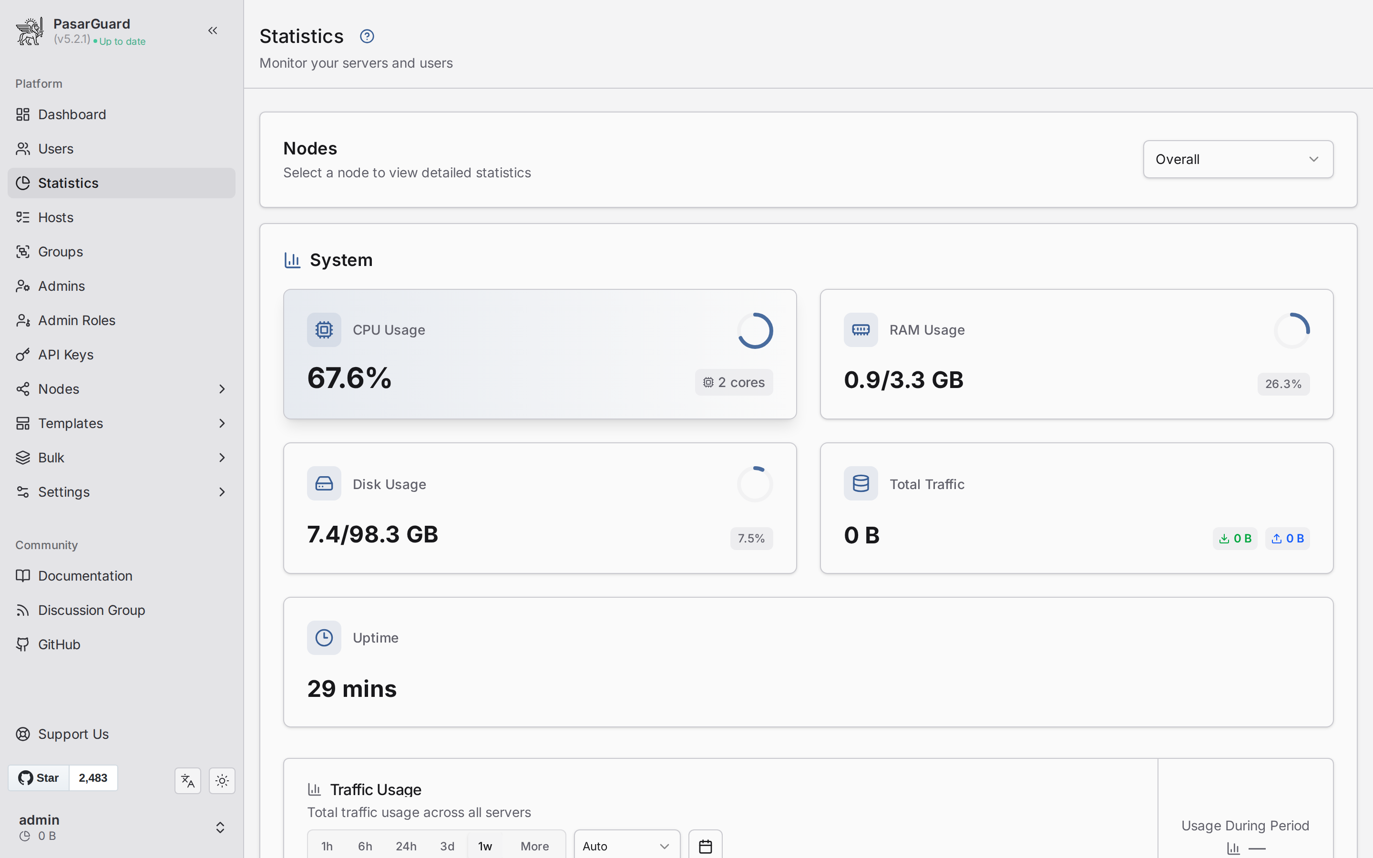Click Support Us
The image size is (1373, 858).
[122, 734]
